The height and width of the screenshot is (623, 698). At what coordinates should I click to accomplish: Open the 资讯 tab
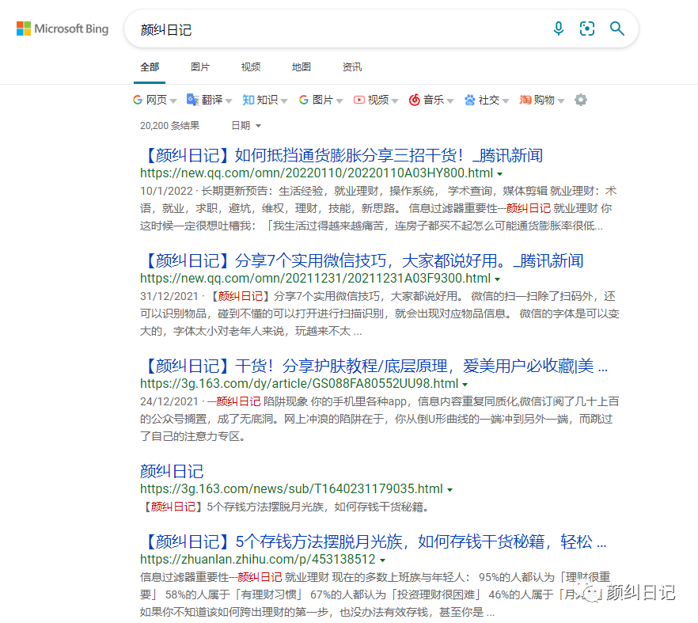point(351,67)
